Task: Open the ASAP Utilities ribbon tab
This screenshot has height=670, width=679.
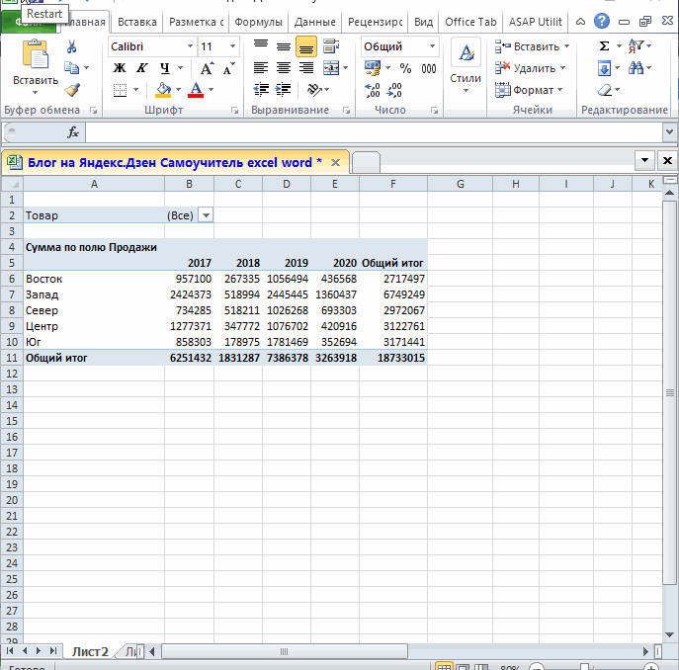Action: click(x=536, y=22)
